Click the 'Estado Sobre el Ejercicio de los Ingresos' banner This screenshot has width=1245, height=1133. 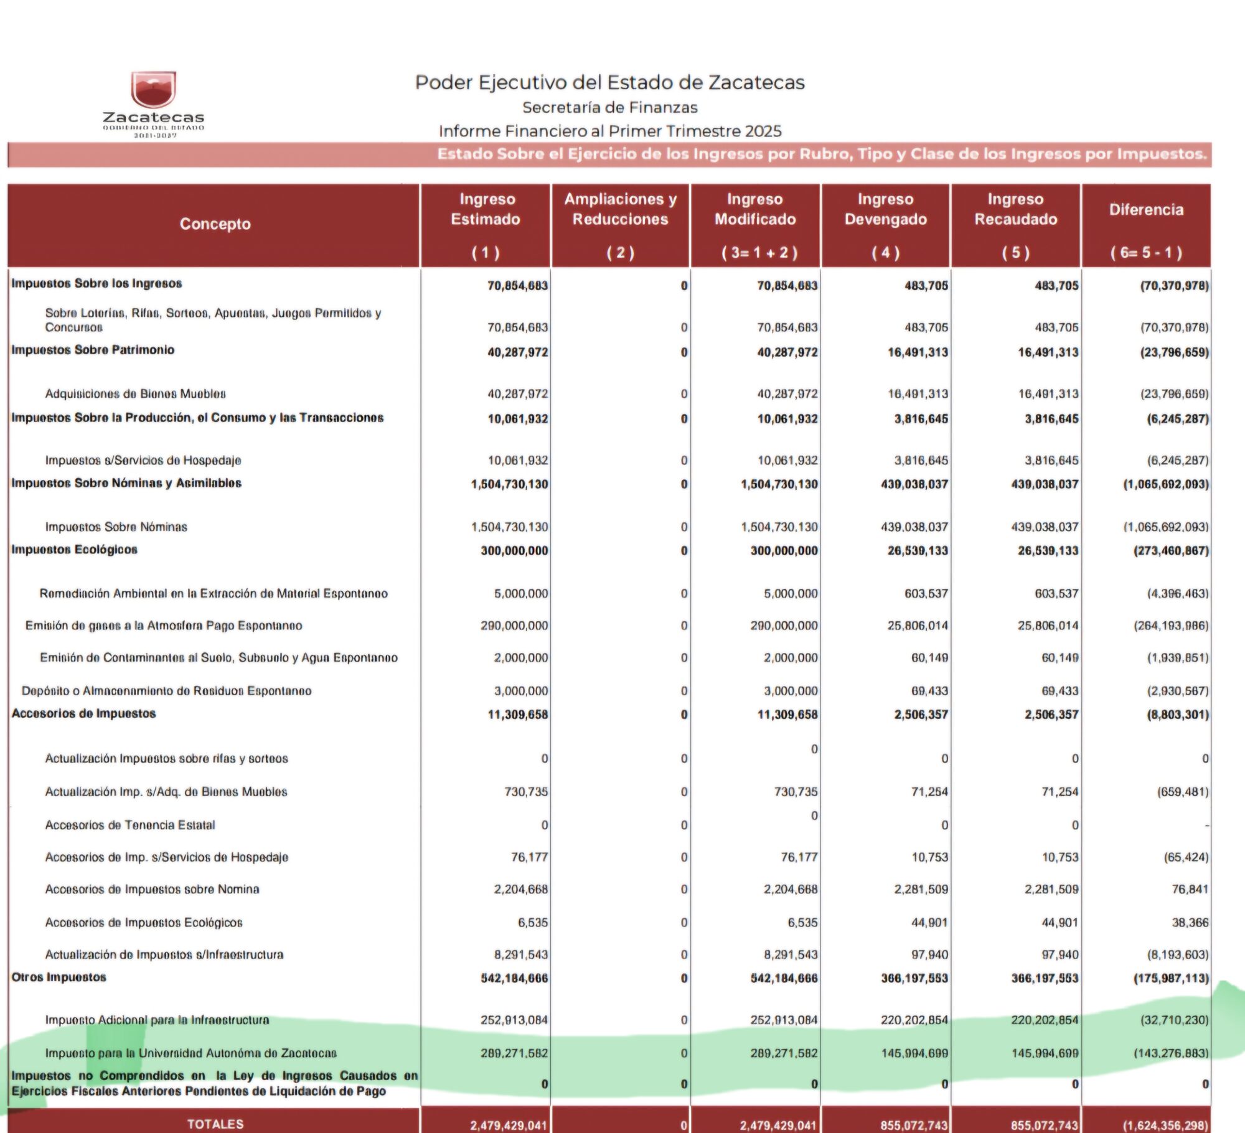(x=609, y=154)
